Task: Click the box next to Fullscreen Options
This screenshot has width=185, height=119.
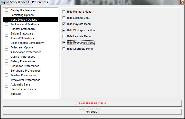Action: pyautogui.click(x=6, y=47)
